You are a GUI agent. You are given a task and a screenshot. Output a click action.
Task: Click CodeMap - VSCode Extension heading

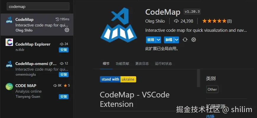pos(135,99)
